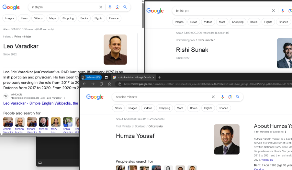Image resolution: width=292 pixels, height=170 pixels.
Task: Open Google Lens in irish pm window
Action: pyautogui.click(x=118, y=7)
